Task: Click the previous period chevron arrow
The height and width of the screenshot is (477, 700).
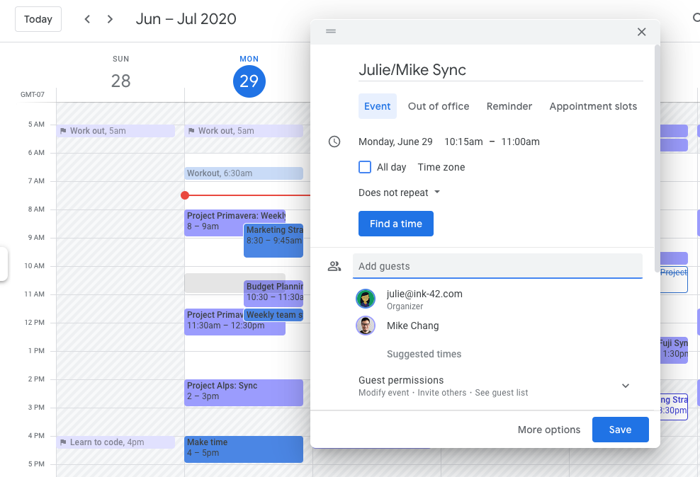Action: point(87,19)
